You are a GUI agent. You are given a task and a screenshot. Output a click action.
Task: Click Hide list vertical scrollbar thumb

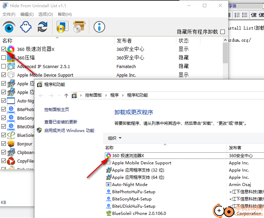coord(225,53)
